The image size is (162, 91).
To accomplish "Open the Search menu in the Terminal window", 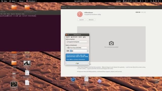I will pos(13,14).
